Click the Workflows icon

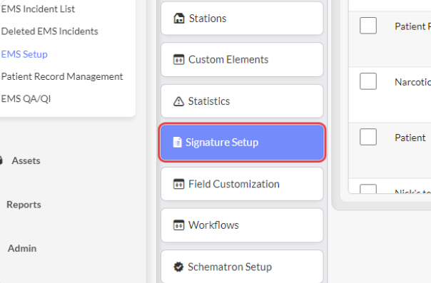(178, 225)
